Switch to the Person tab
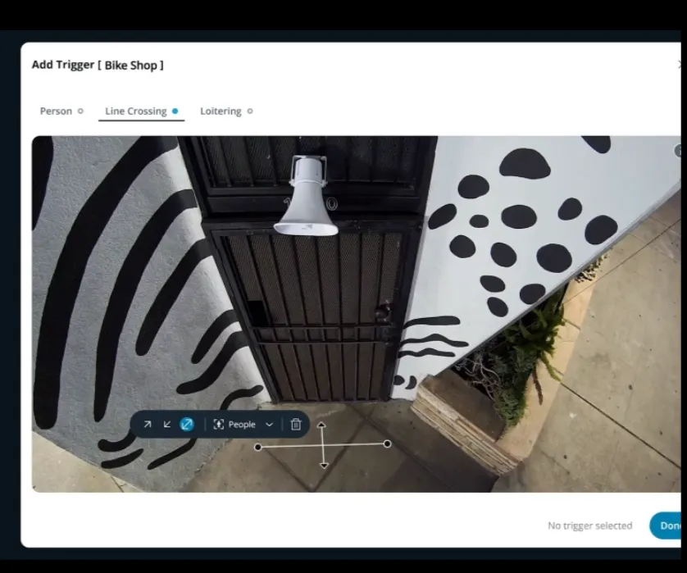The height and width of the screenshot is (573, 687). [56, 111]
